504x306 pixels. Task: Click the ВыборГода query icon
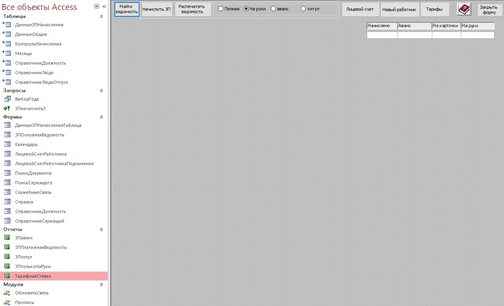(x=7, y=99)
